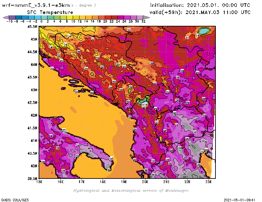Screen dimensions: 262x202
Task: Click the legend swatch between 28 and 30
Action: coord(134,17)
